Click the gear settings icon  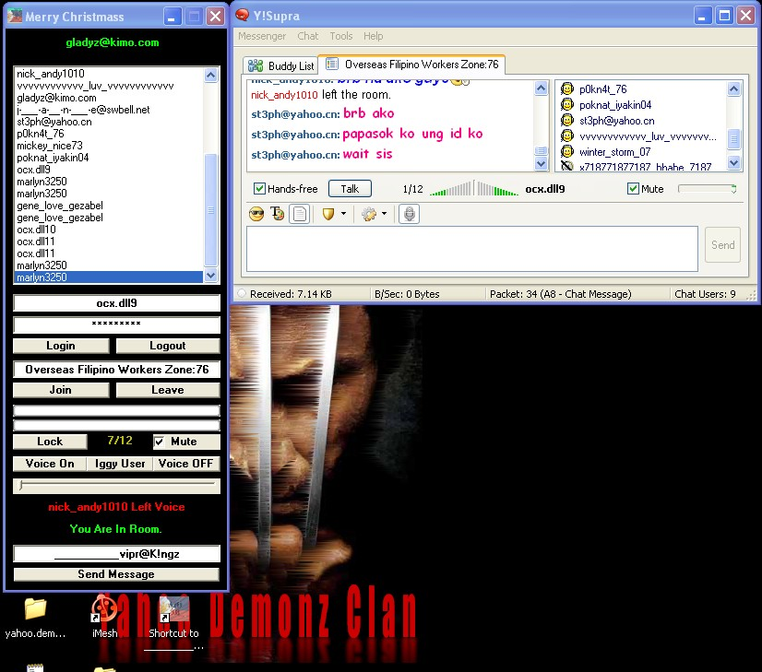click(x=369, y=214)
